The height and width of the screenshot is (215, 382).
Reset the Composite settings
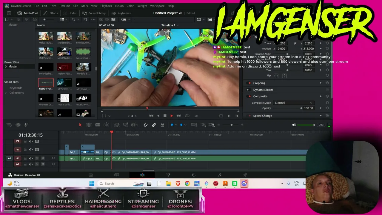327,96
